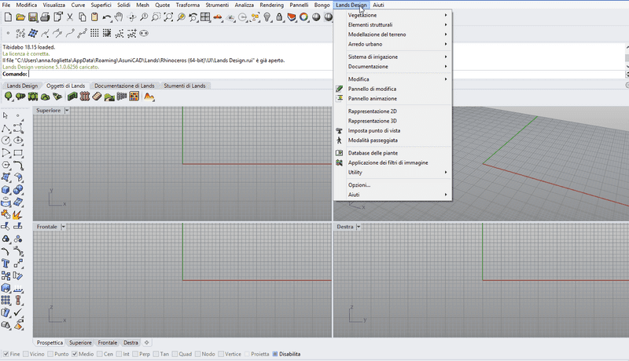Click the Cut scissors icon

tap(70, 16)
